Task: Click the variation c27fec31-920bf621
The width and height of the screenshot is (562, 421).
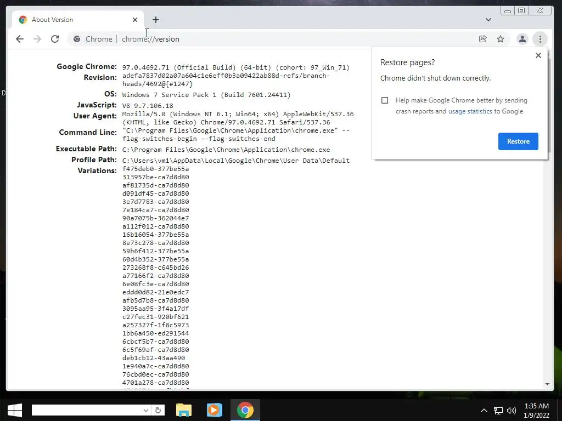Action: [x=155, y=317]
